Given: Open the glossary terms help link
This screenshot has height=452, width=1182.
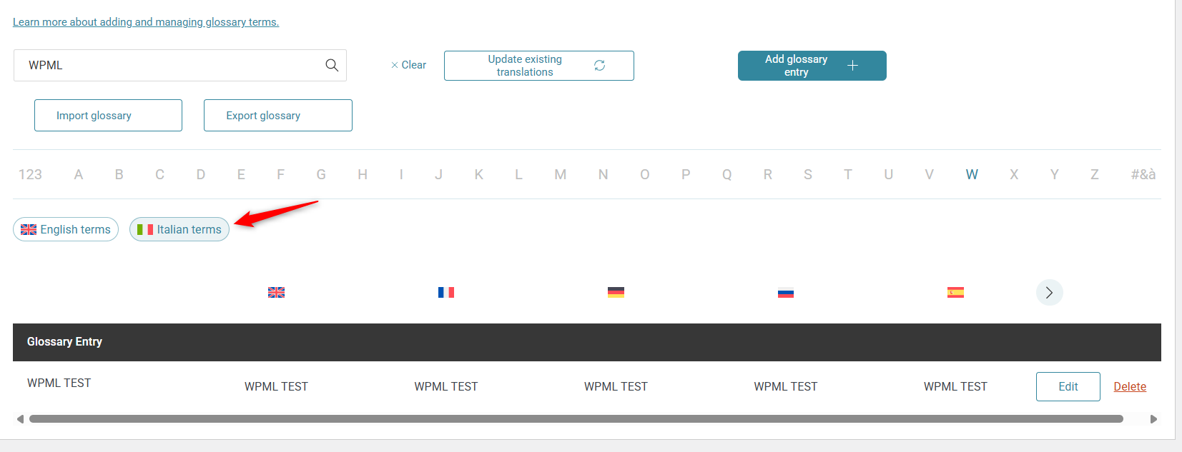Looking at the screenshot, I should click(146, 22).
